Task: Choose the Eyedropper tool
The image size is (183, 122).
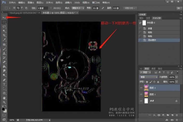Action: click(4, 40)
